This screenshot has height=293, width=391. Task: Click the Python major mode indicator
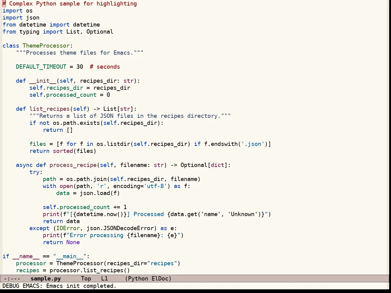click(138, 279)
